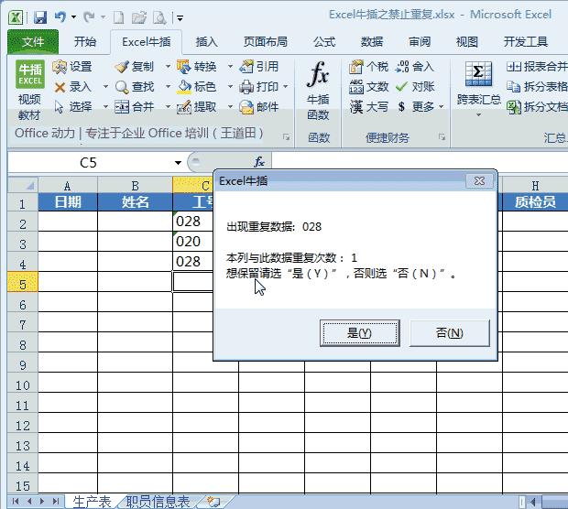The image size is (568, 509).
Task: Click the 设置 settings tool
Action: pyautogui.click(x=72, y=67)
